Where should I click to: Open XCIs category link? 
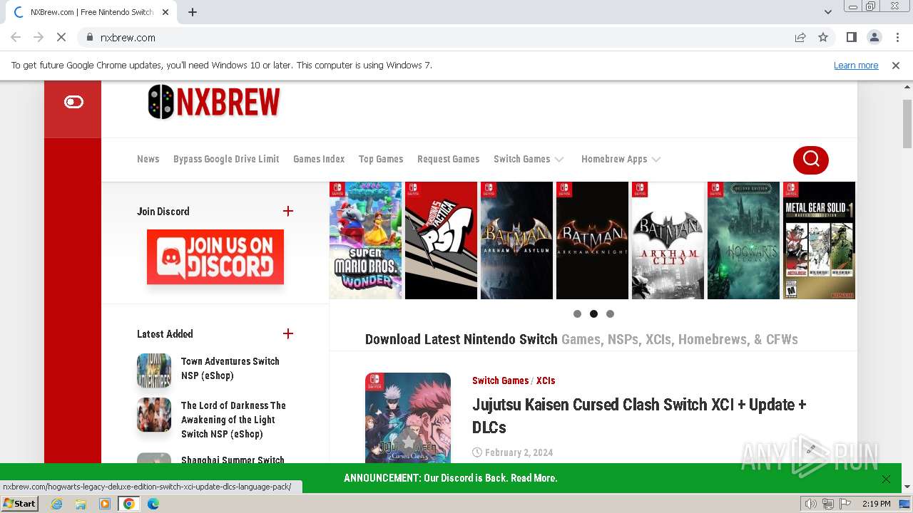(x=546, y=380)
